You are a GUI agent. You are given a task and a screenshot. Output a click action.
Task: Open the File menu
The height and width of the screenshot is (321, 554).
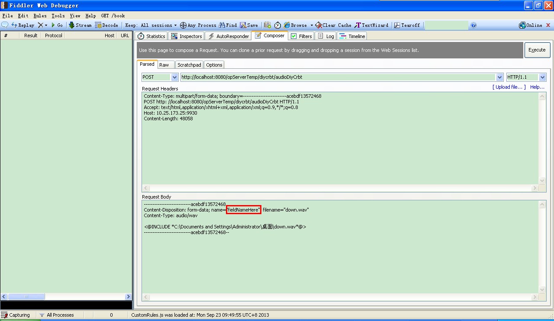point(8,16)
